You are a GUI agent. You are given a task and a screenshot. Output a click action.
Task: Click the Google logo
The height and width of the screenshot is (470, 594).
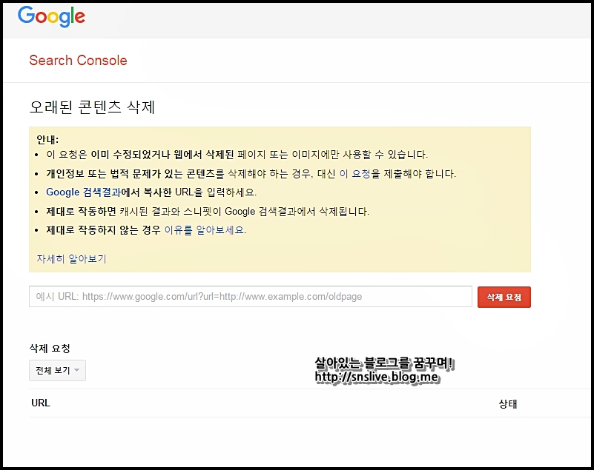click(51, 16)
